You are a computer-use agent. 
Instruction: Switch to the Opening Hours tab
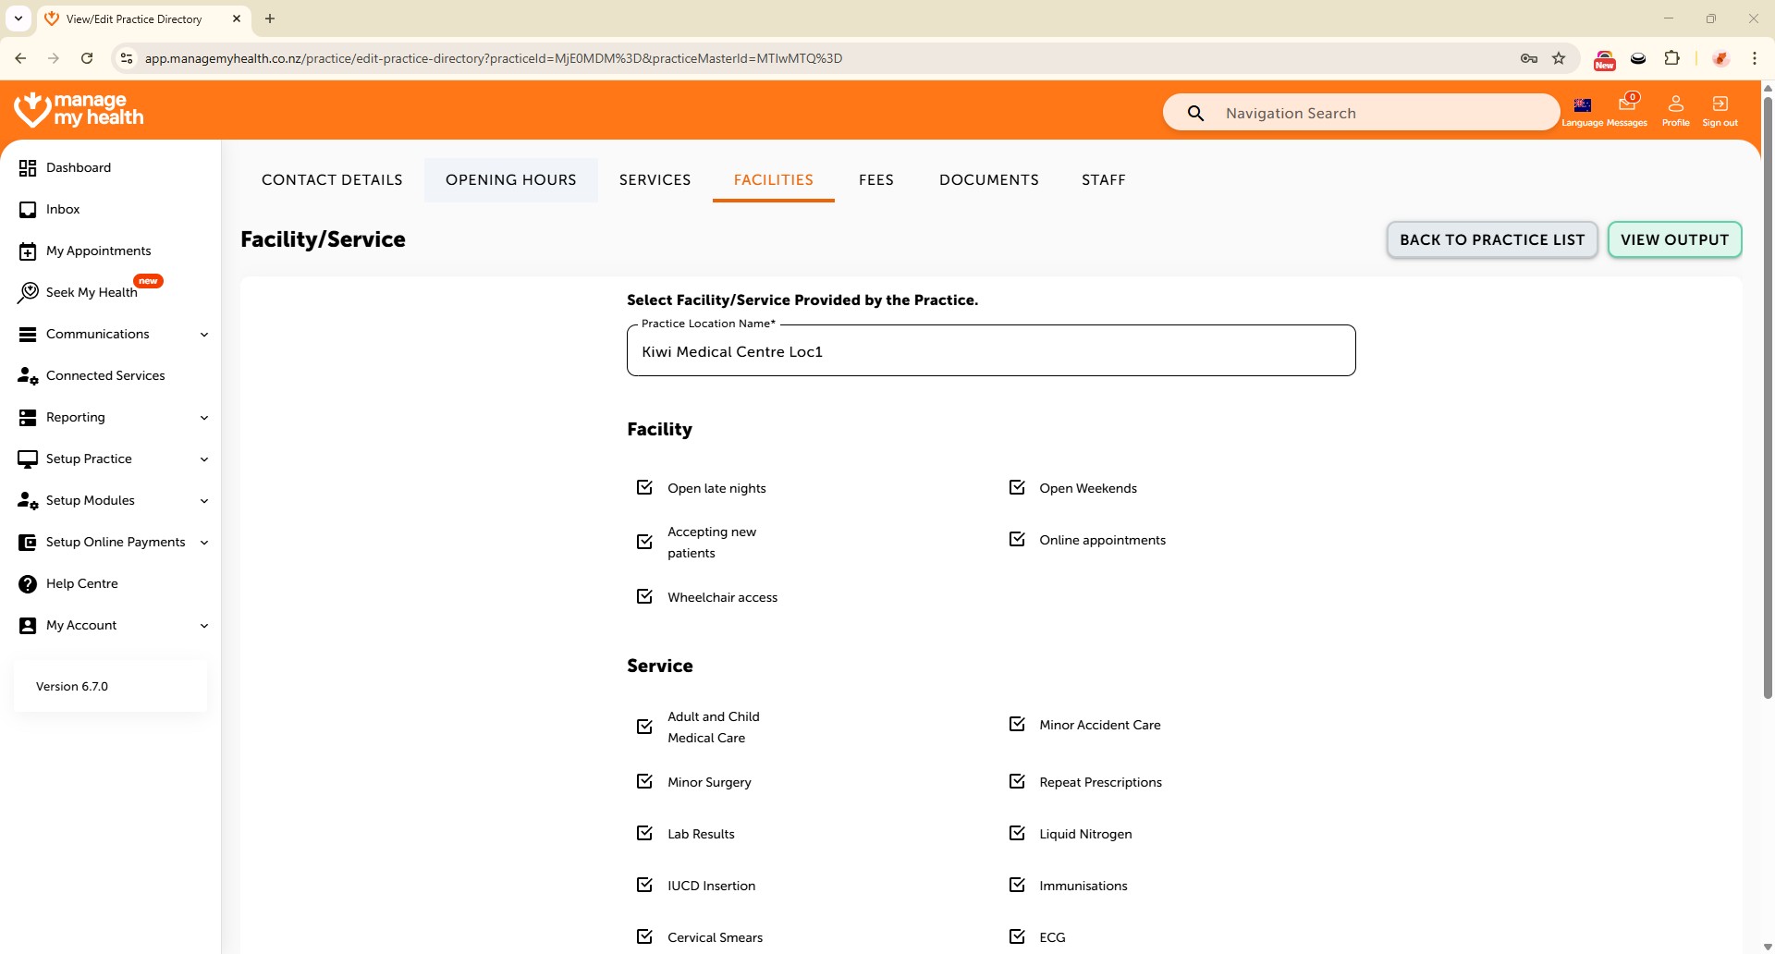tap(510, 179)
